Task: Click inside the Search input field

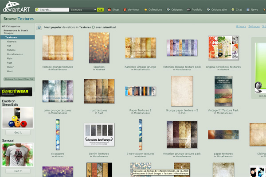Action: pos(53,9)
